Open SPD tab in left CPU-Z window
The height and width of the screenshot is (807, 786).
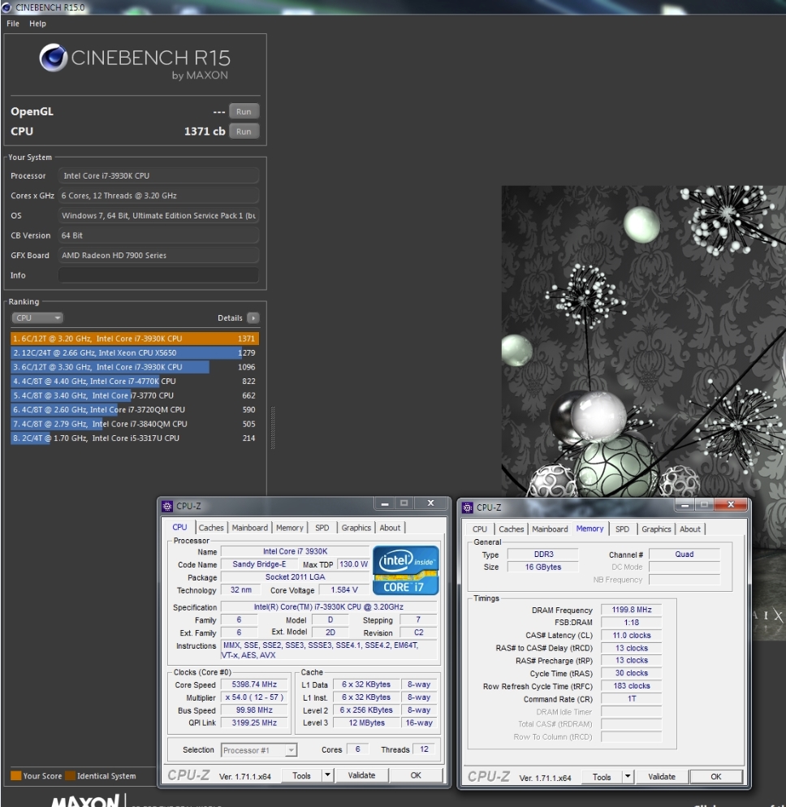pos(322,528)
